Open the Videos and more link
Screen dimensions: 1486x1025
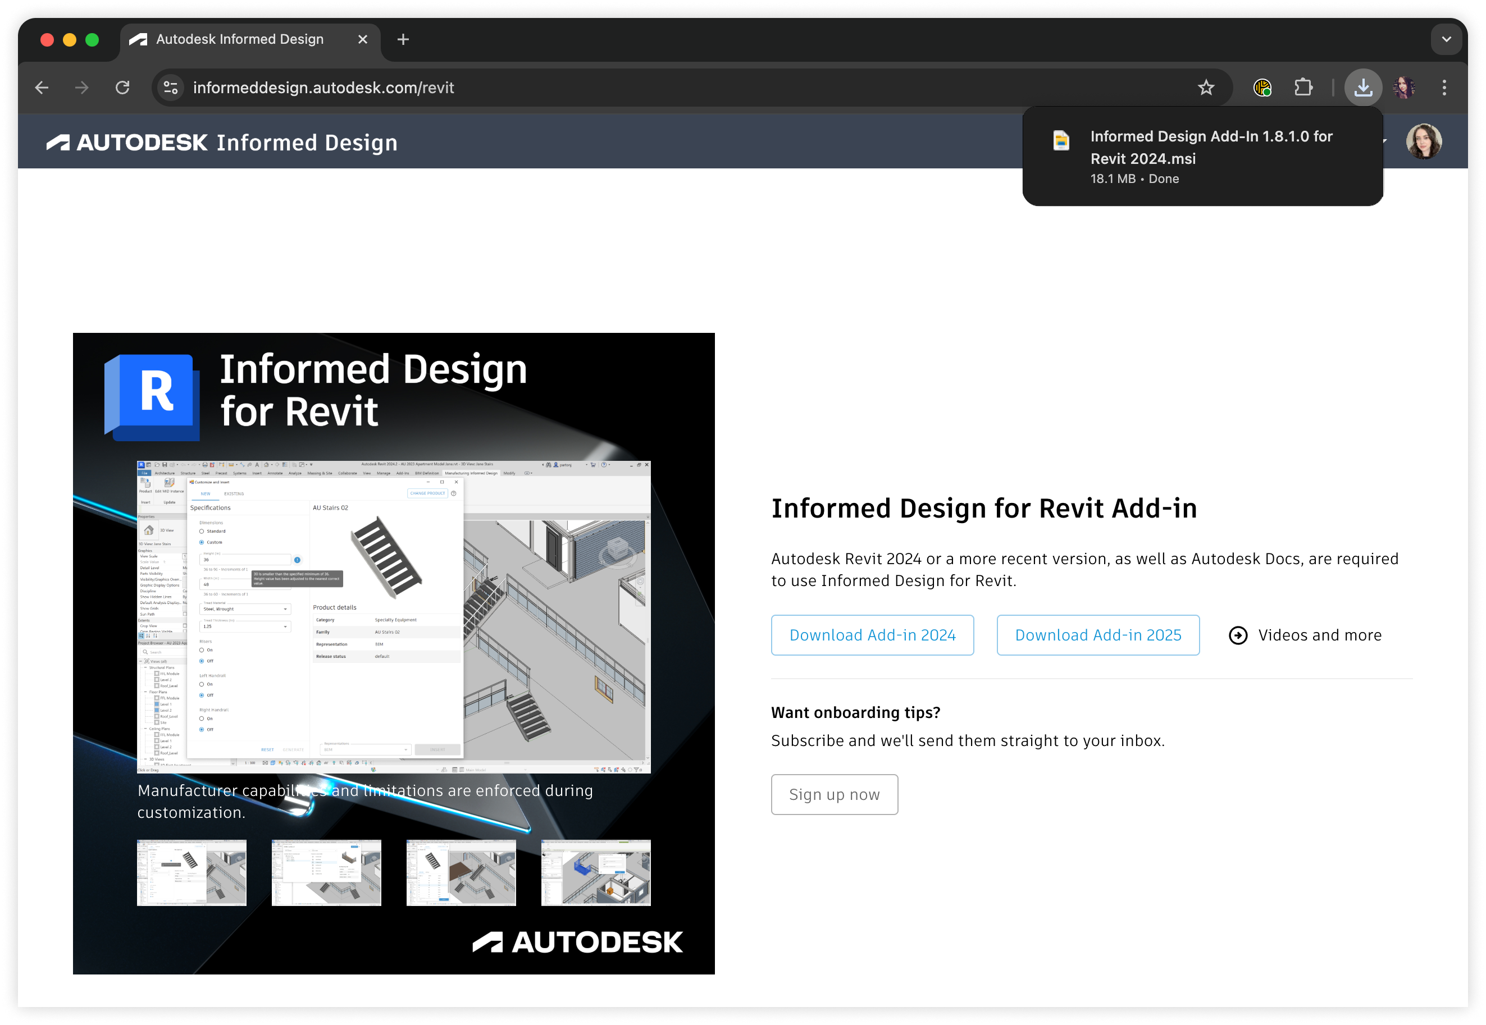[1305, 634]
